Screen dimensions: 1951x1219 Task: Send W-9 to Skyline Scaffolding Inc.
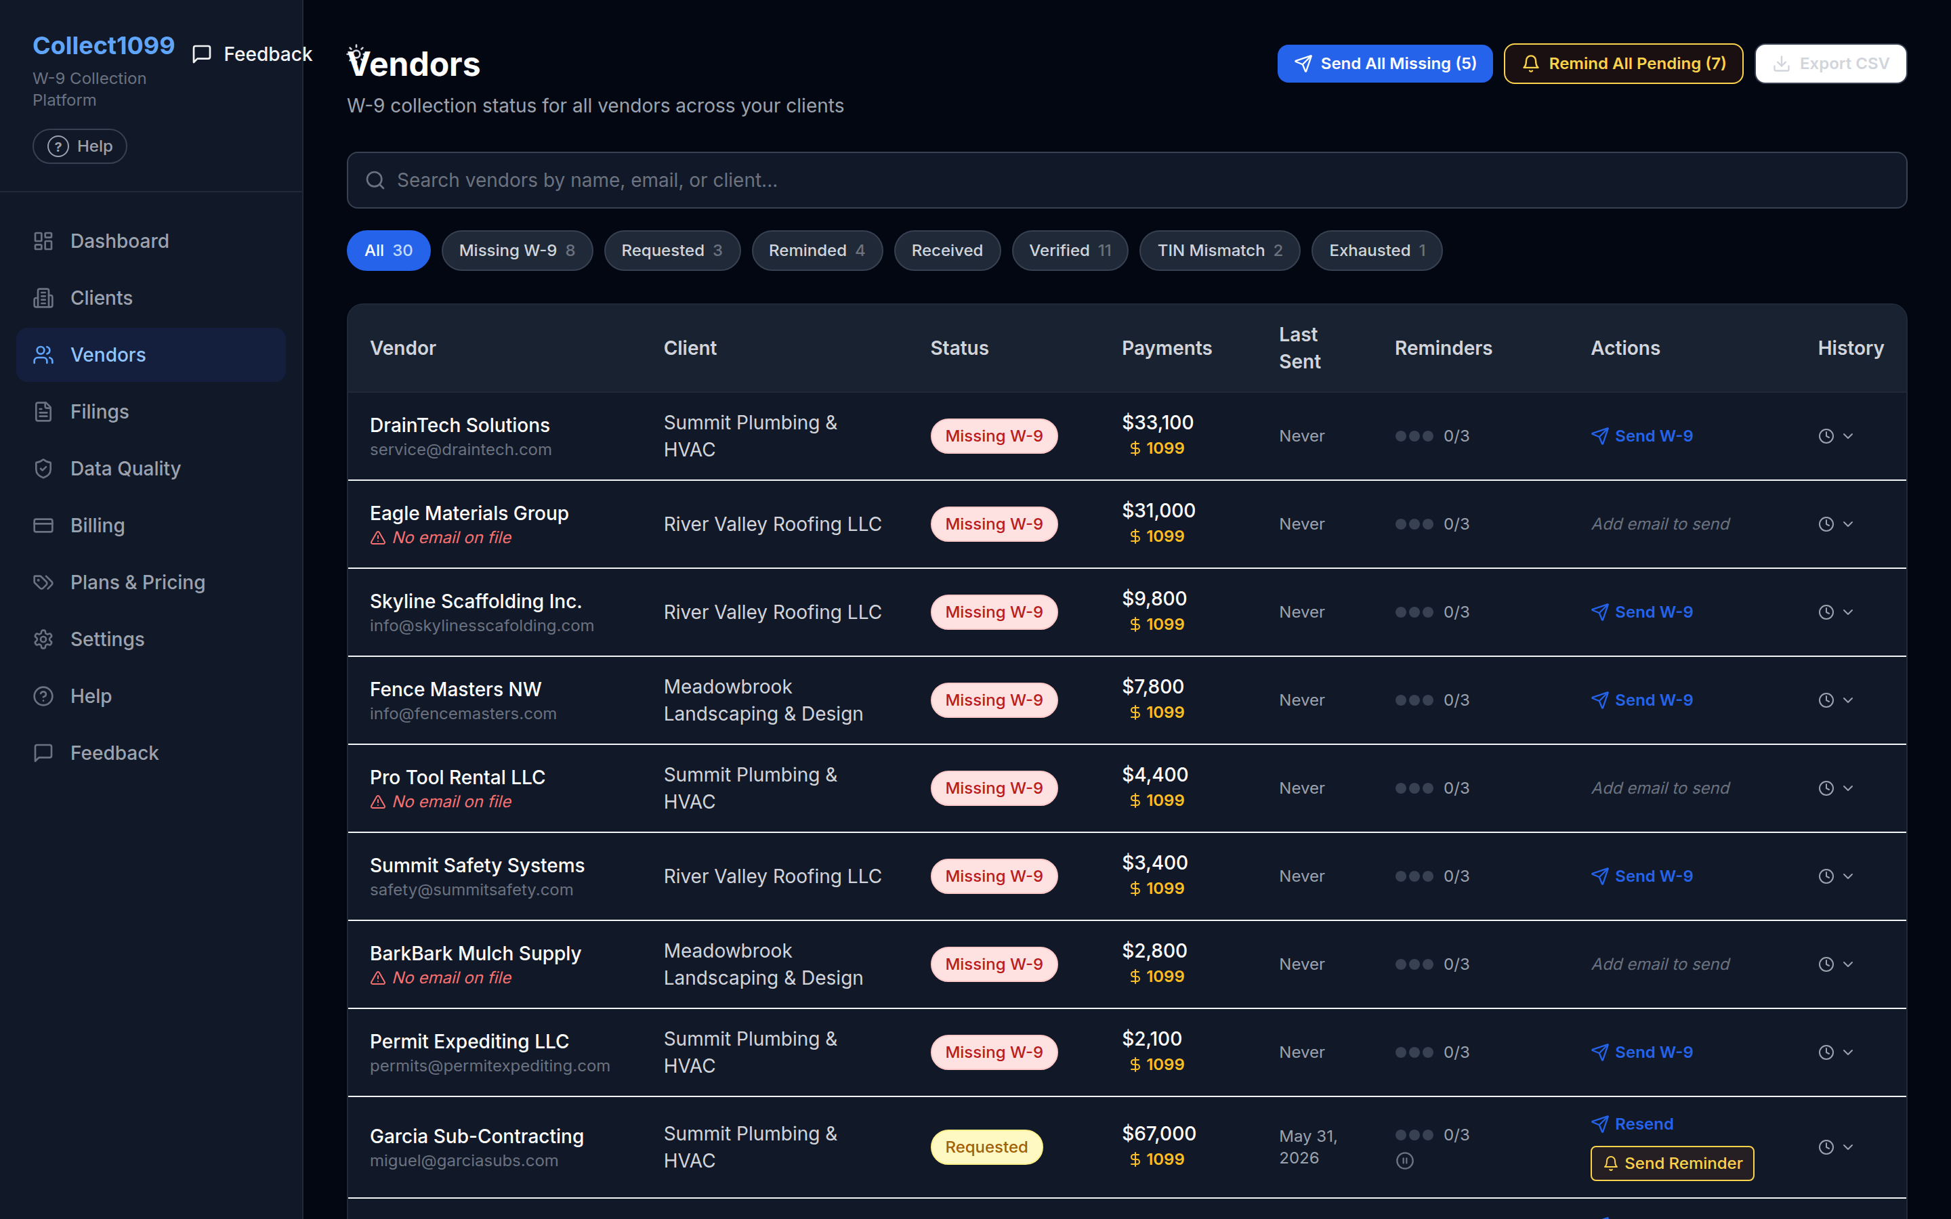click(x=1641, y=612)
